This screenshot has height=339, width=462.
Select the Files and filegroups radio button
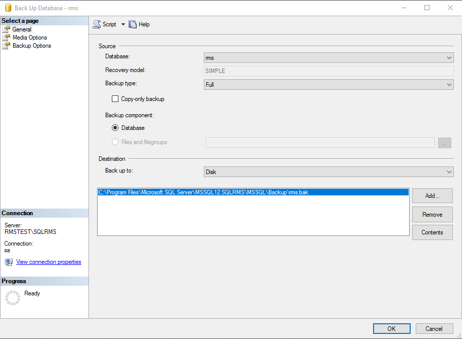point(115,142)
